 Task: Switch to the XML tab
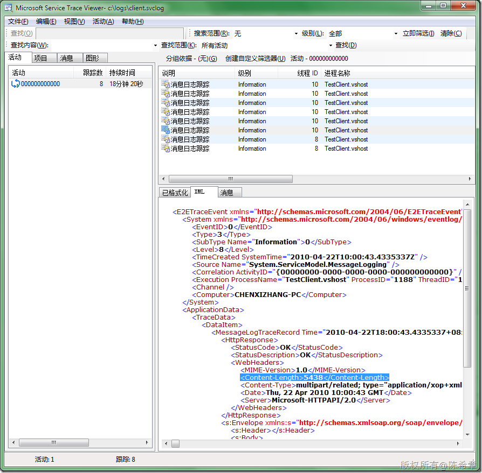pyautogui.click(x=204, y=192)
